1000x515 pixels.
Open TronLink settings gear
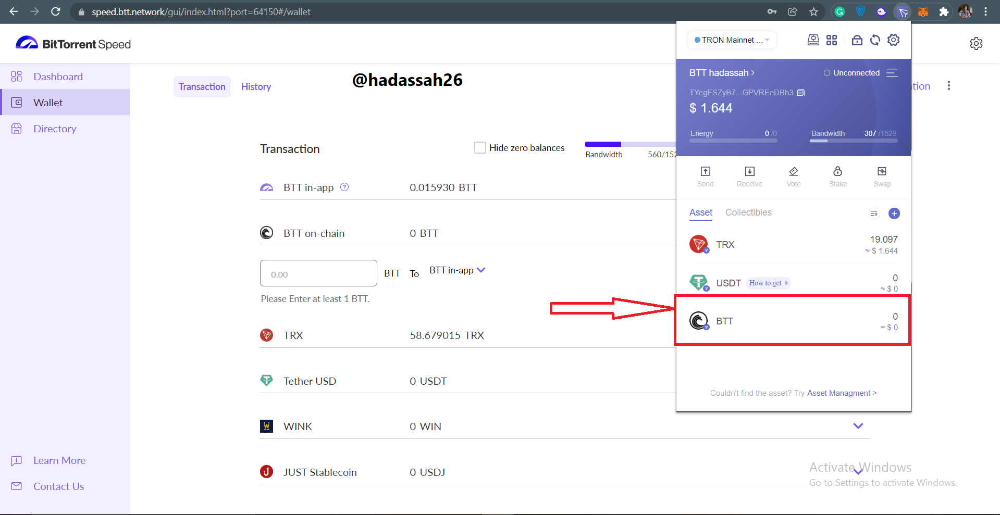pos(893,40)
